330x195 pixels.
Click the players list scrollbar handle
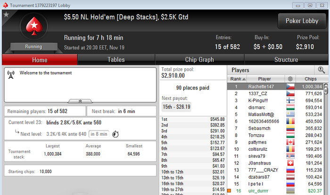click(x=326, y=89)
